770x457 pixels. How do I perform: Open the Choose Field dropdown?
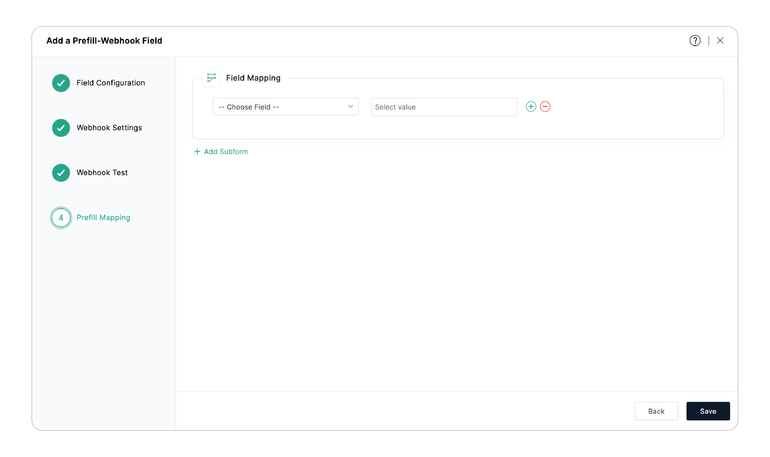[x=285, y=106]
